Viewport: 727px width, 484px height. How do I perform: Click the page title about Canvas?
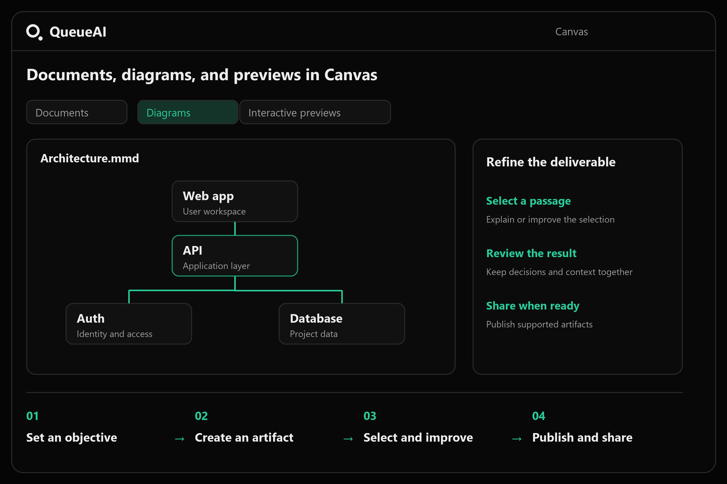[202, 75]
